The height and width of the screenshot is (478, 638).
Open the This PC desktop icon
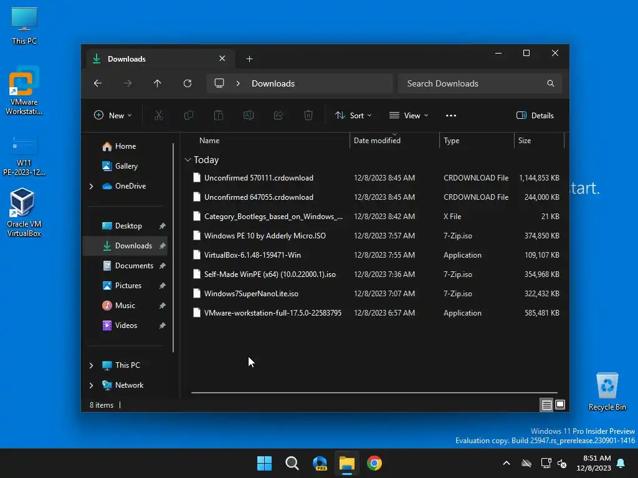click(x=24, y=26)
